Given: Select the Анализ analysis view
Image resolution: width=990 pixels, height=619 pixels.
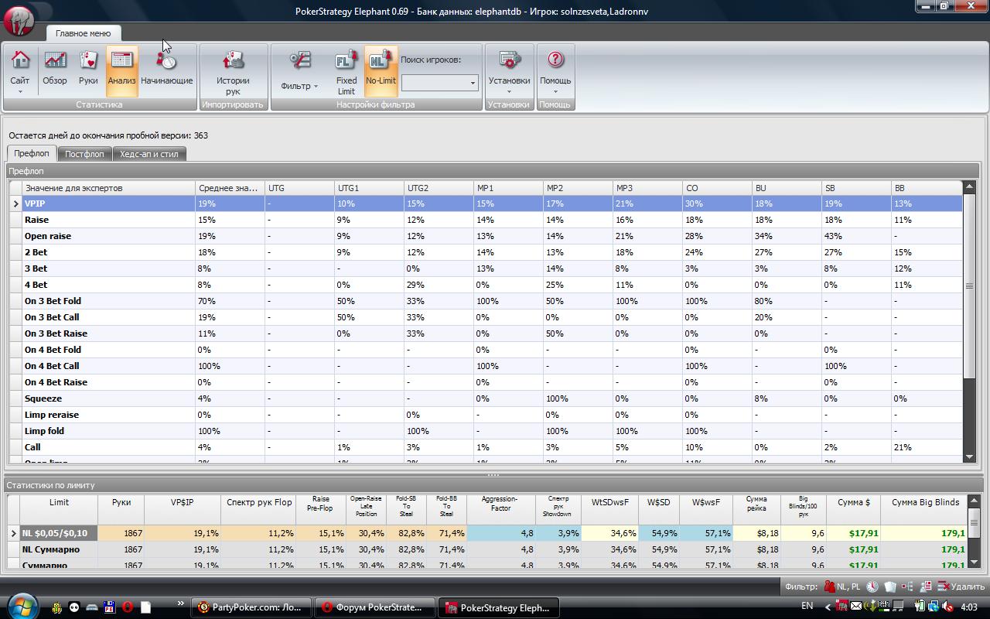Looking at the screenshot, I should point(121,70).
